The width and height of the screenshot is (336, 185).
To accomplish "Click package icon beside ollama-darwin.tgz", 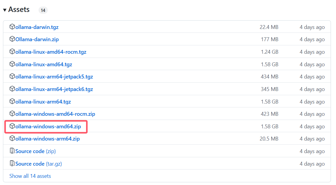I will pyautogui.click(x=12, y=27).
